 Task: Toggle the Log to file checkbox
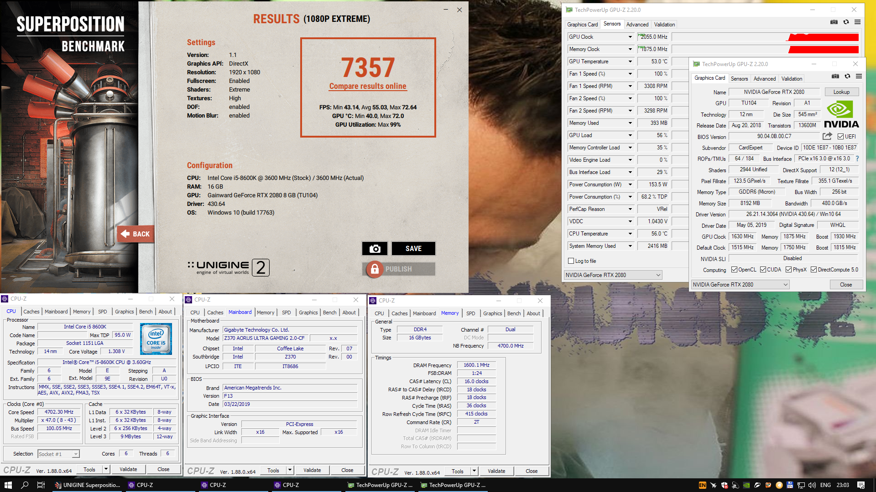571,261
